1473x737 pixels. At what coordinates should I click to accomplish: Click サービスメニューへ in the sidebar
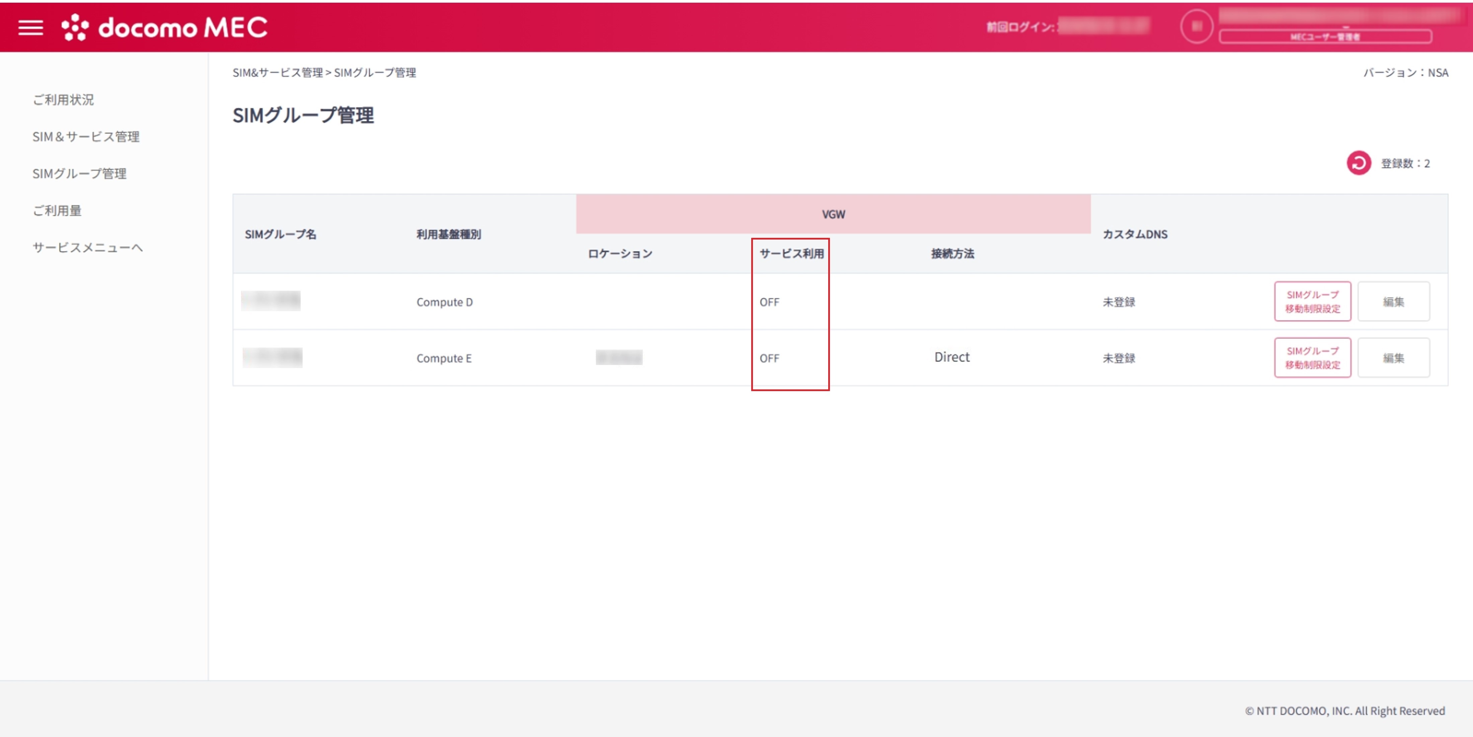87,247
